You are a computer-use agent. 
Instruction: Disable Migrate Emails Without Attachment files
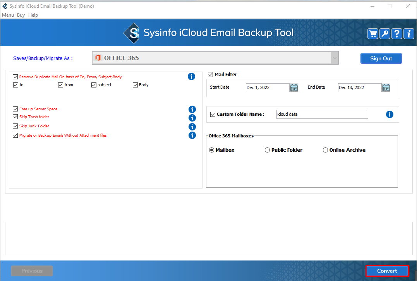(15, 135)
